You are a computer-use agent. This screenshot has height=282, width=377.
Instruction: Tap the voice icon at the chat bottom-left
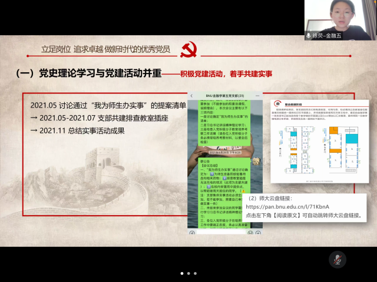(192, 233)
